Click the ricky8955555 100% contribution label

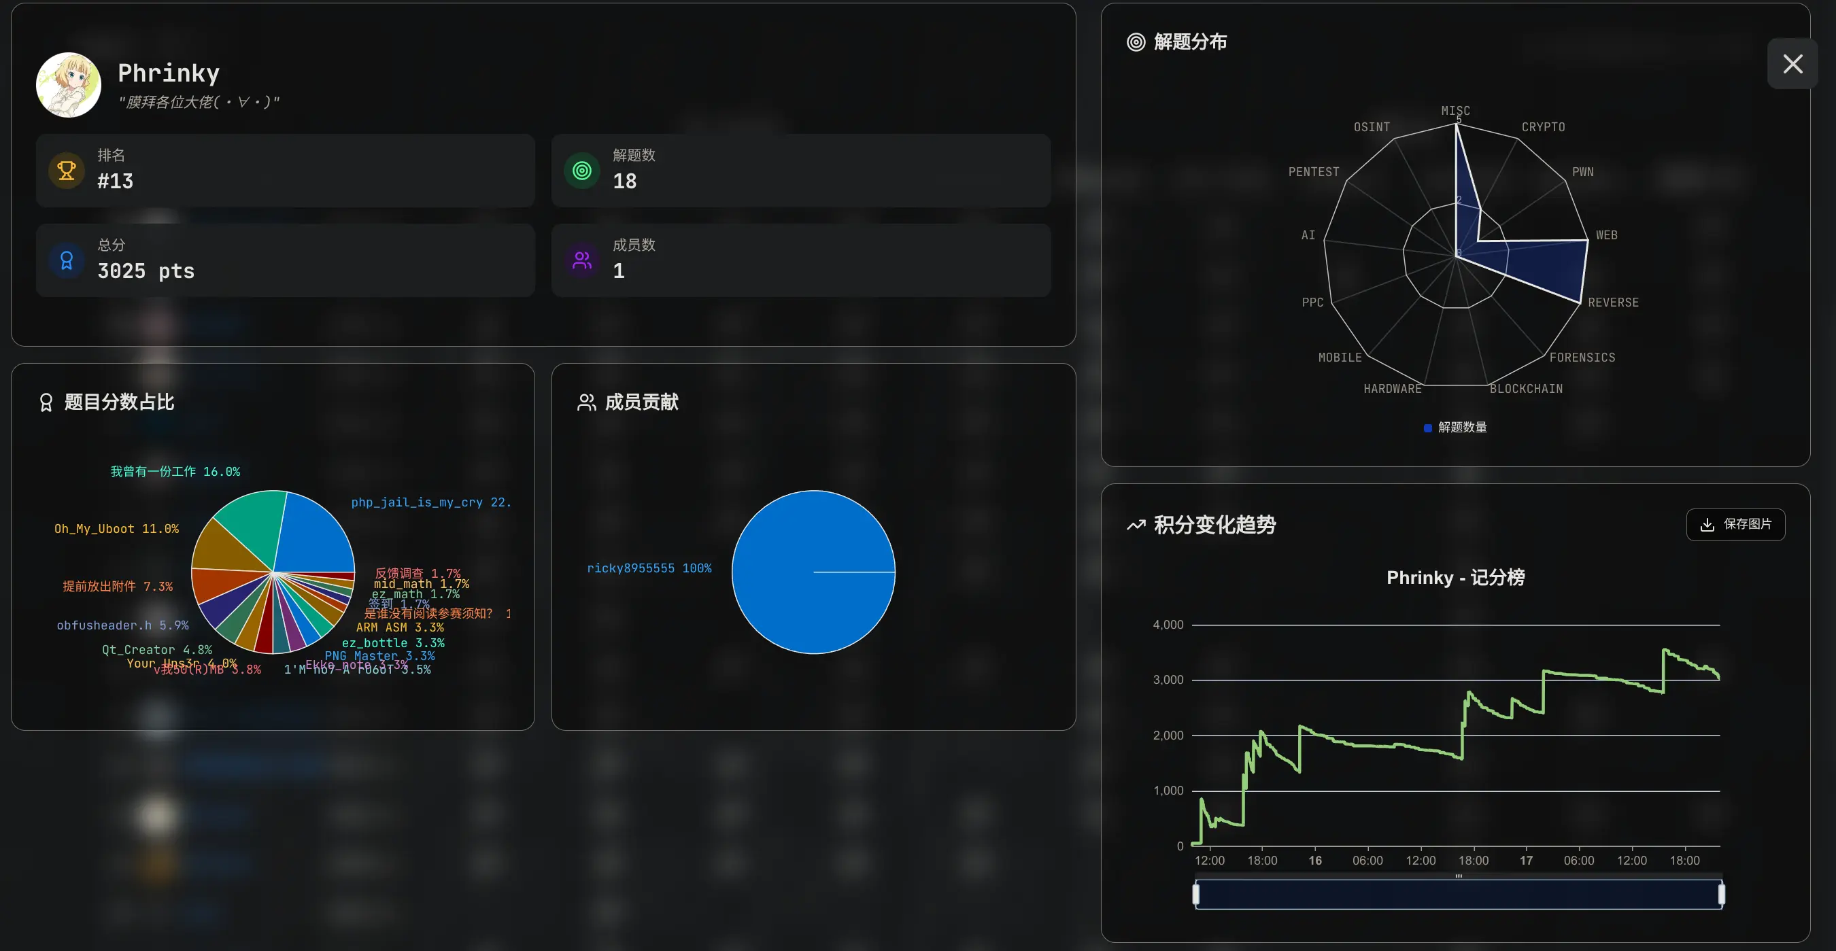649,568
